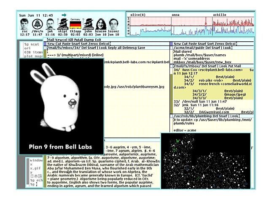This screenshot has width=269, height=202.
Task: Click the right column's layout box
Action: click(x=171, y=44)
